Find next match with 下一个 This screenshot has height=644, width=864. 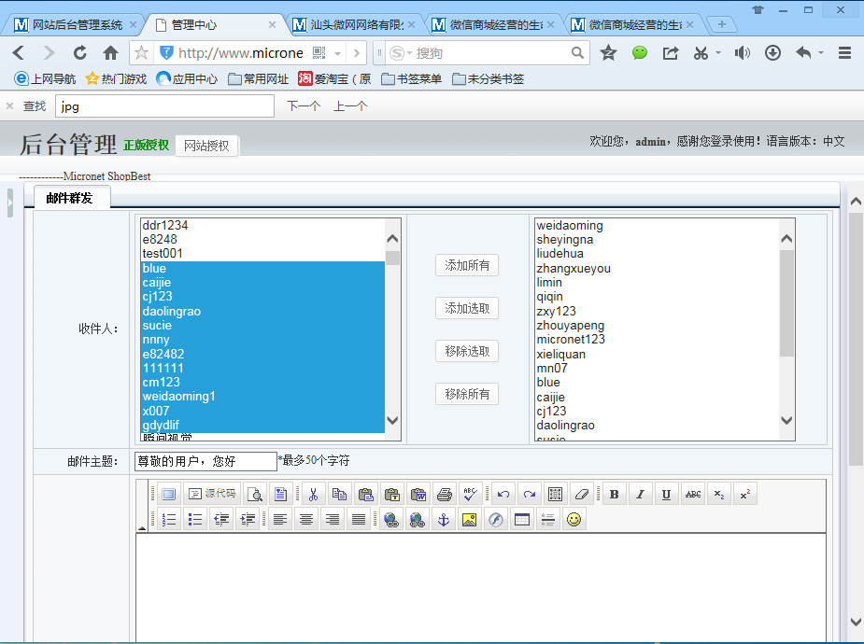pyautogui.click(x=304, y=105)
